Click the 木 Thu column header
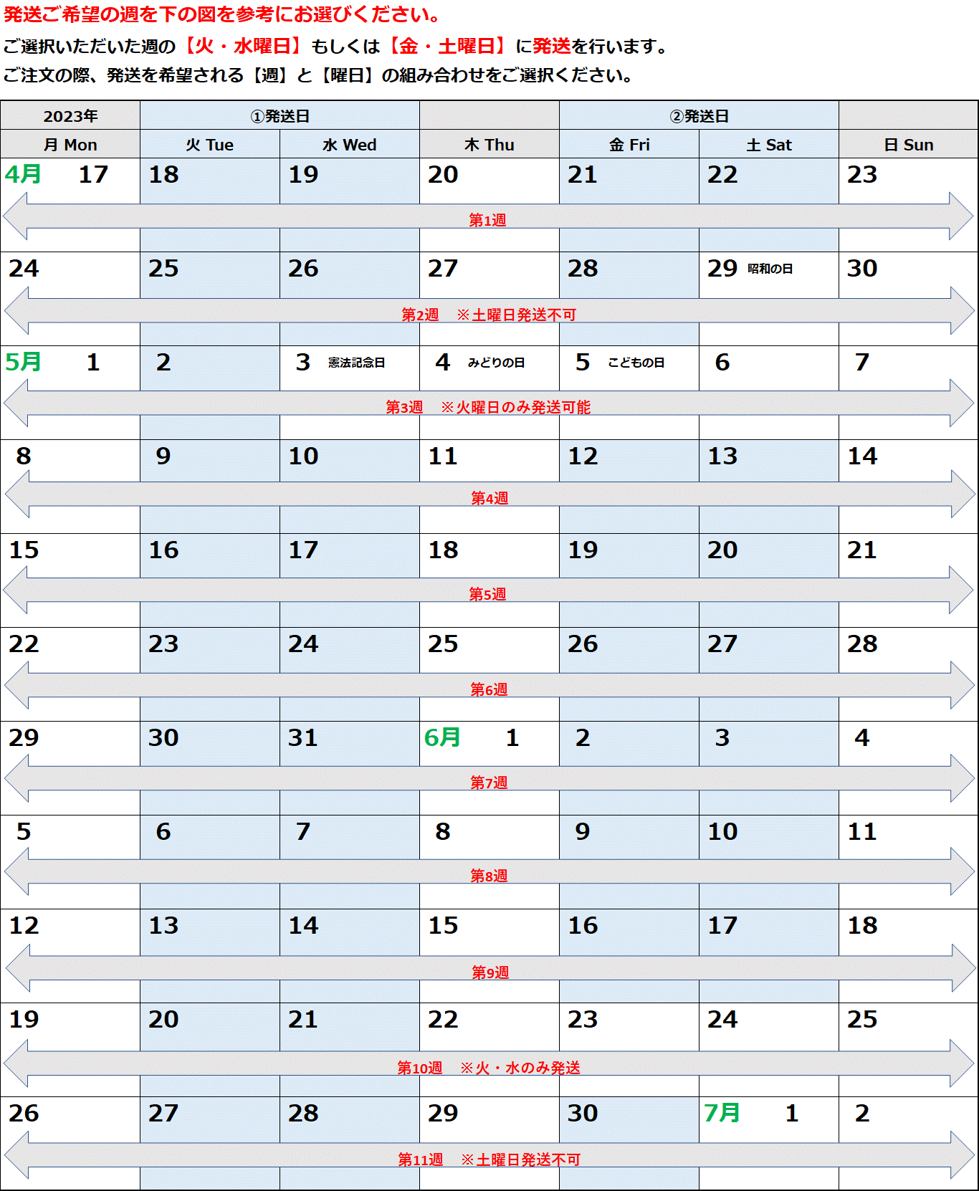This screenshot has height=1191, width=979. point(489,144)
